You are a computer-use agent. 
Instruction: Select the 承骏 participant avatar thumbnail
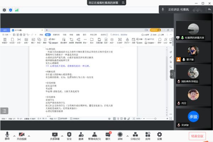[193, 117]
